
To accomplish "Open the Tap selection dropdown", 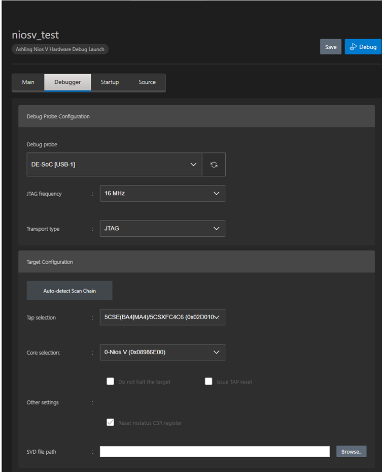I will tap(162, 317).
